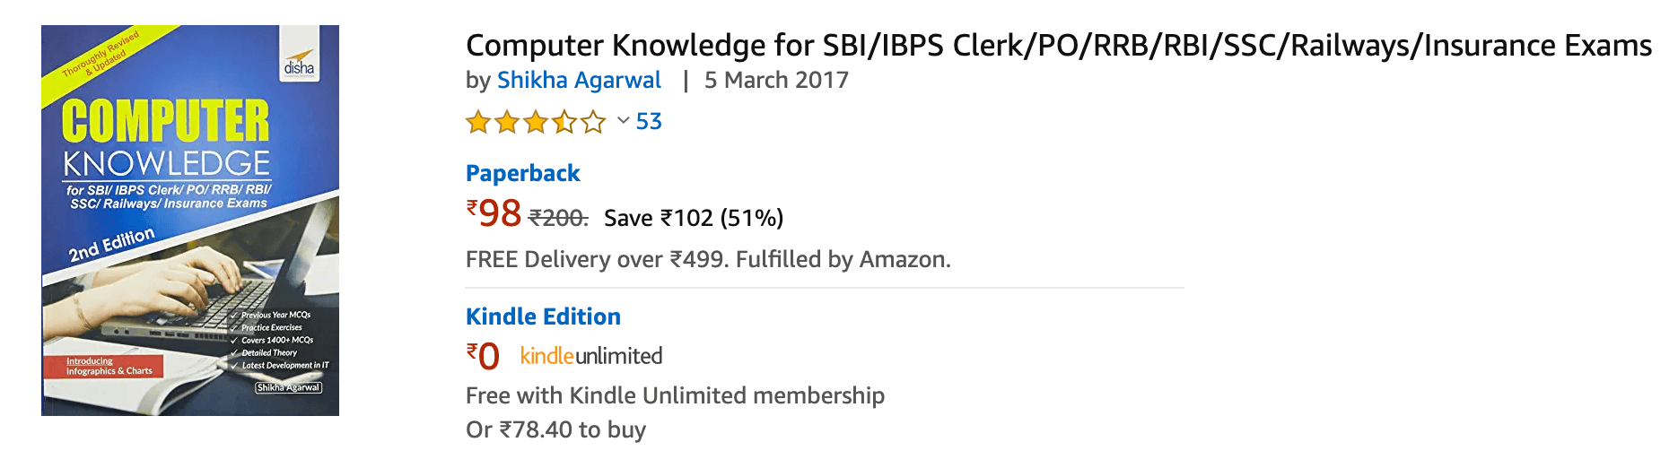Viewport: 1678px width, 468px height.
Task: Expand the rating breakdown chevron beside the stars
Action: tap(623, 120)
